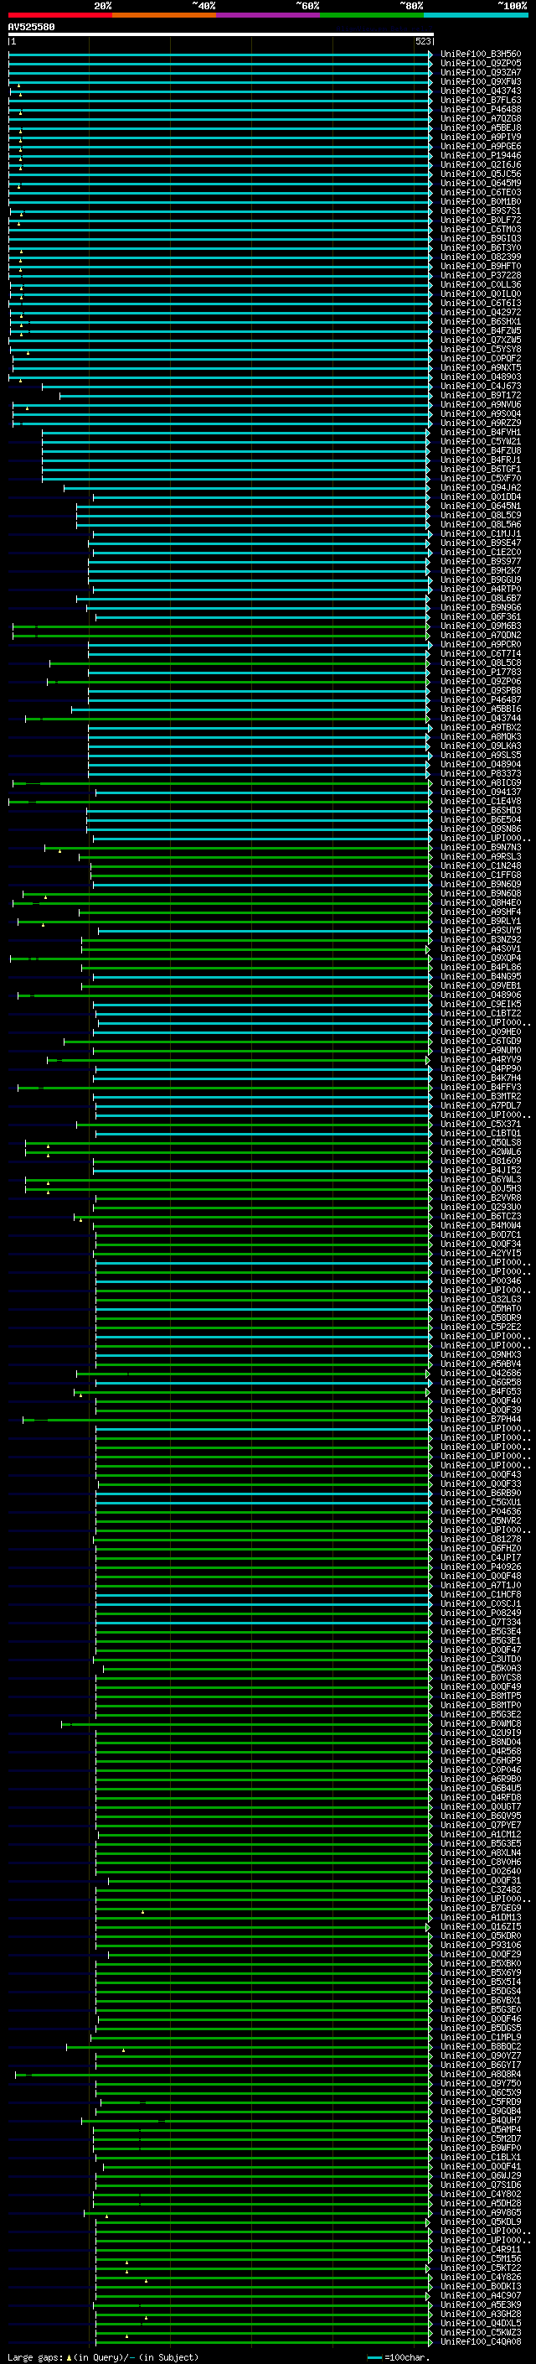Click the UniRef100_P46488 label
Viewport: 536px width, 2364px height.
[480, 109]
